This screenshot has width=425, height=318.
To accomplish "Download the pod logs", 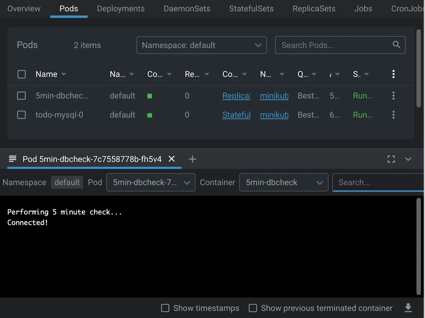I will 408,308.
